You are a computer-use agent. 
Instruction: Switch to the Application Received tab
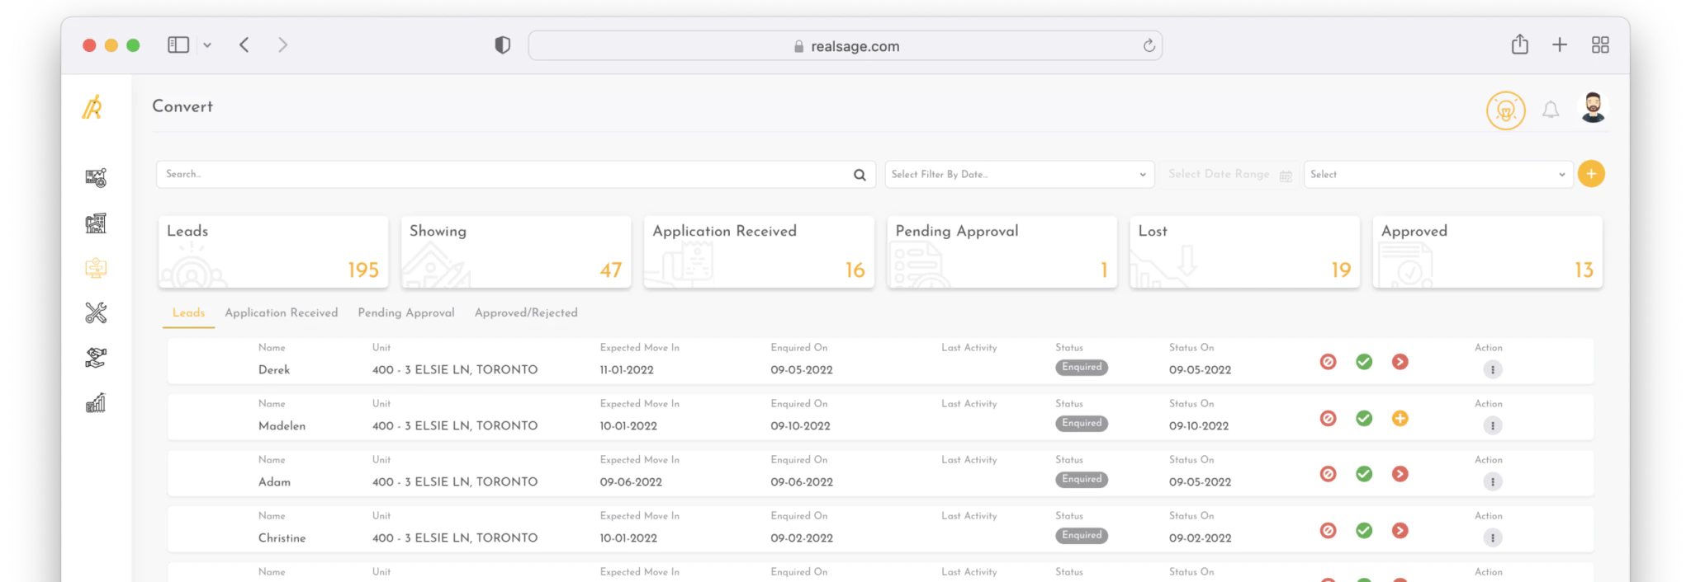[x=282, y=312]
